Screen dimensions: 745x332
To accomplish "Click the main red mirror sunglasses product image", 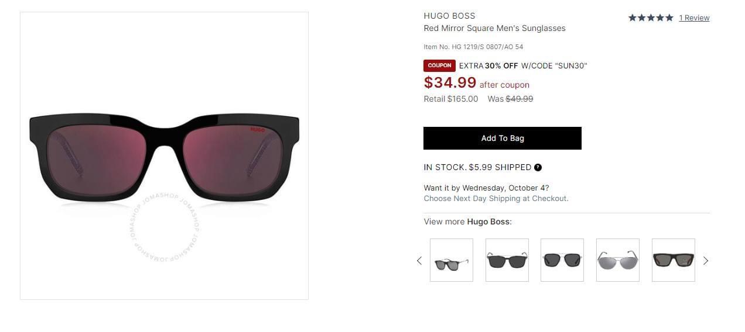I will 164,157.
